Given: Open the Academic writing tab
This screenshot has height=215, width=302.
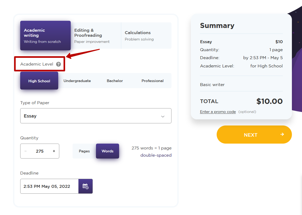Looking at the screenshot, I should click(45, 36).
